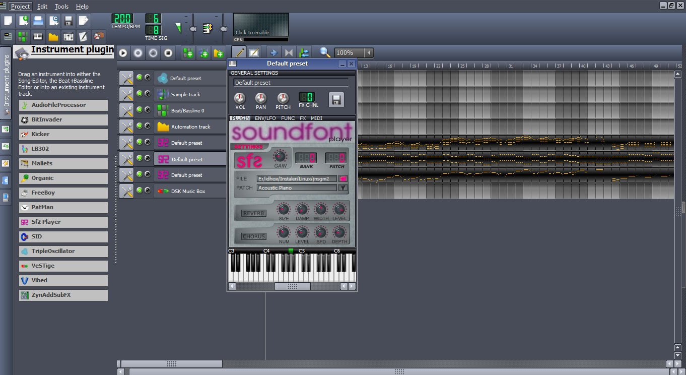686x375 pixels.
Task: Open the Piano Roll
Action: (38, 36)
